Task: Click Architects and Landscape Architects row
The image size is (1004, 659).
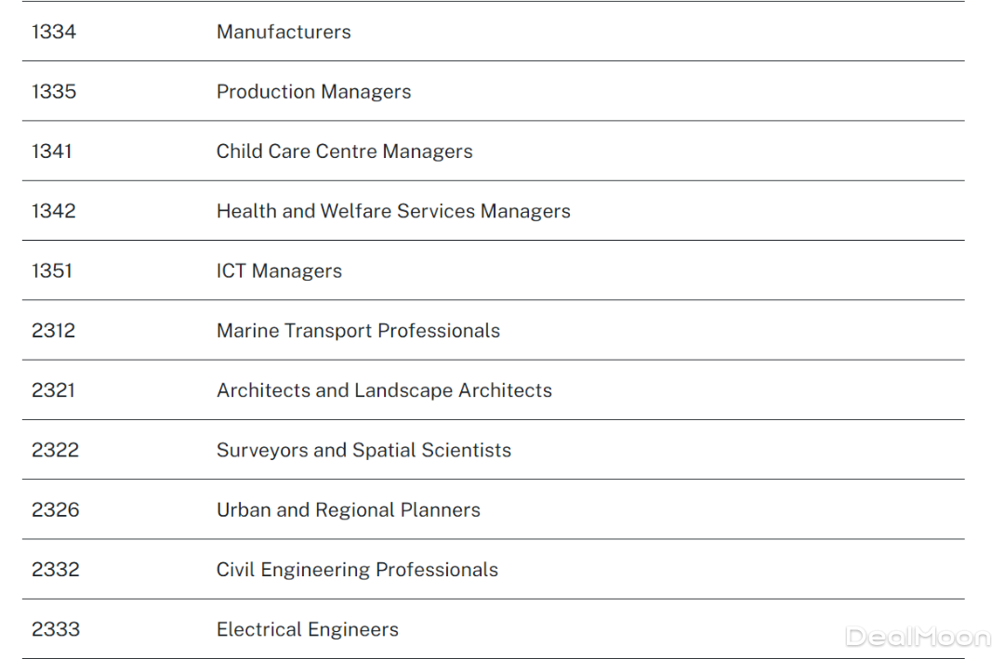Action: pos(384,390)
